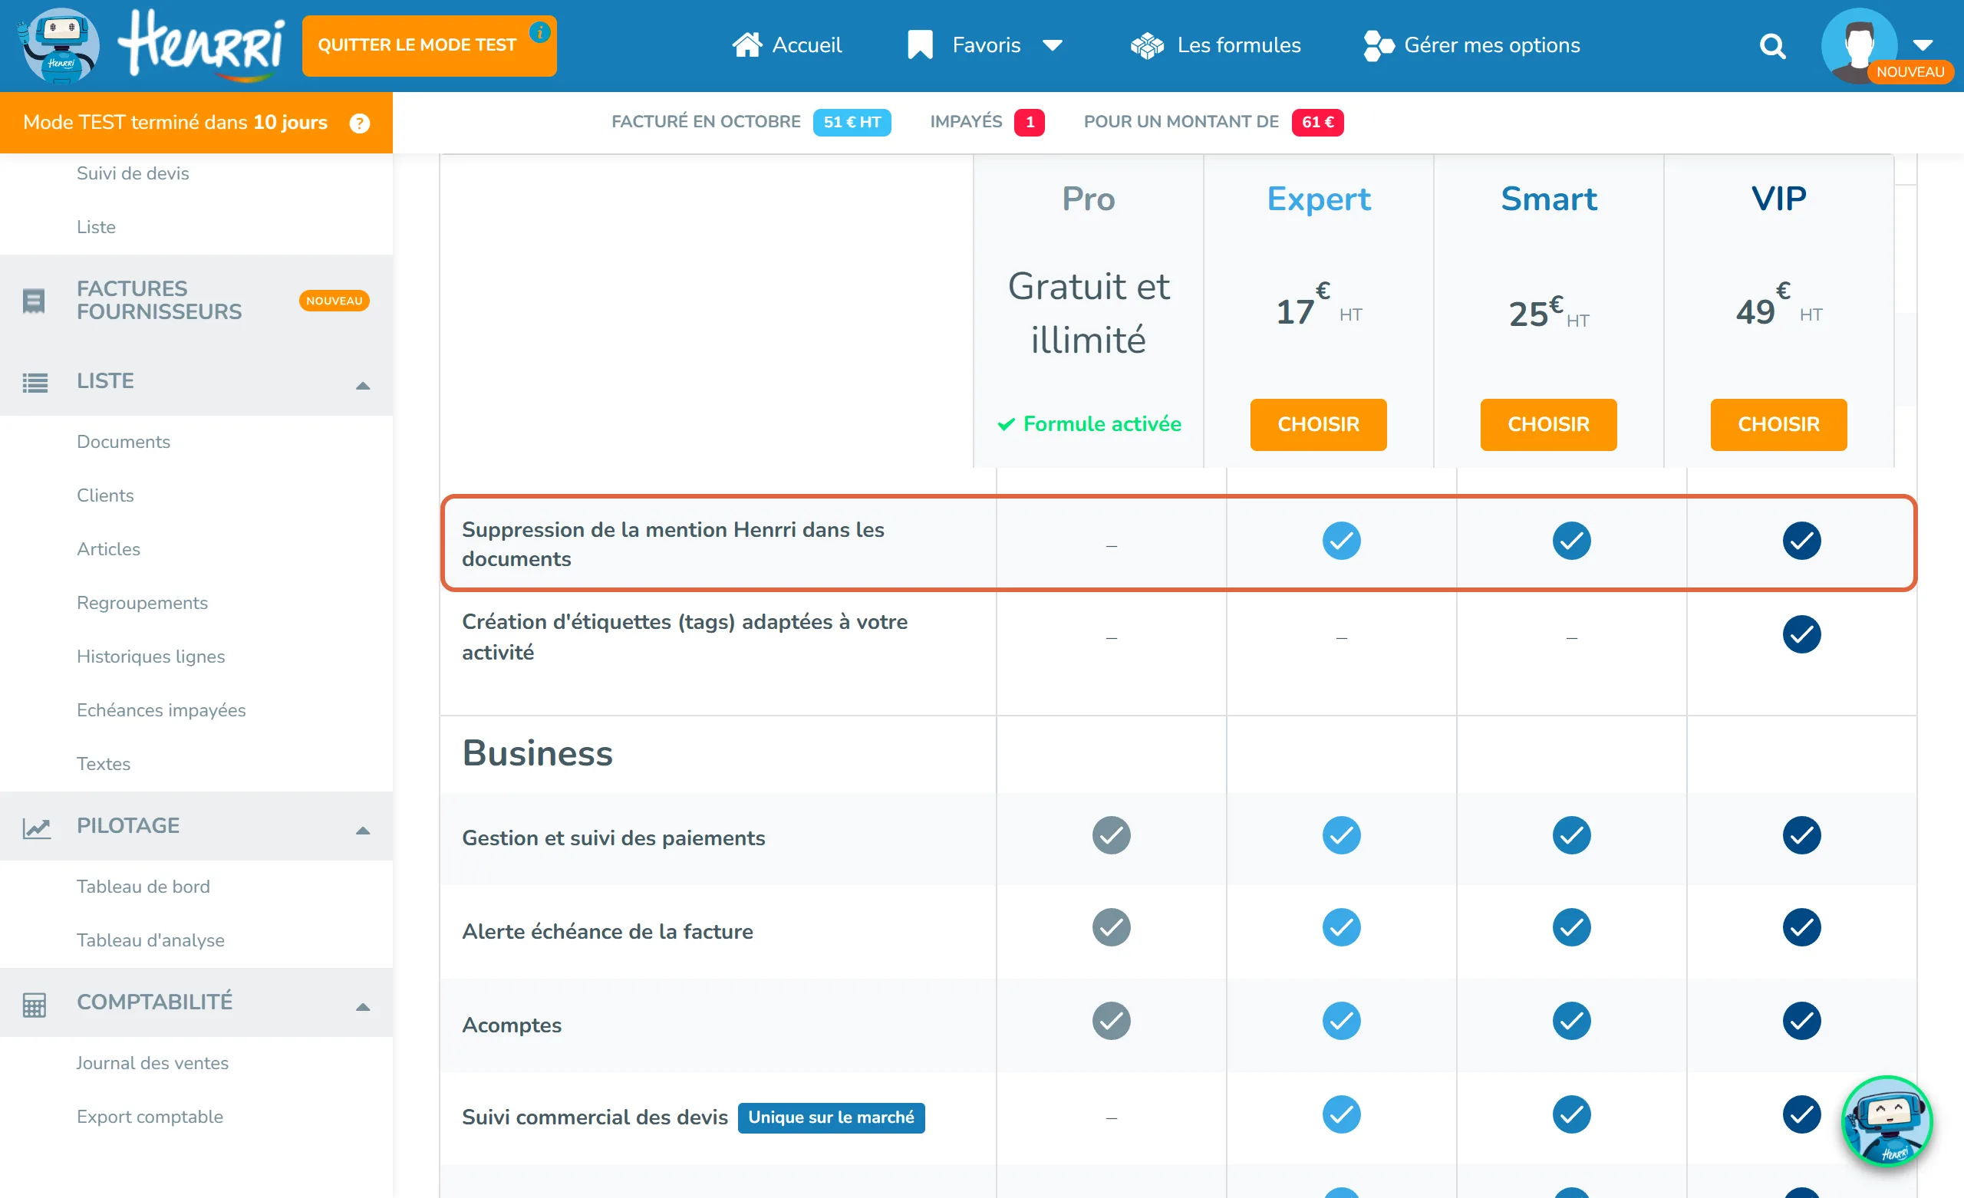Click the Comptabilité calculator icon
Viewport: 1964px width, 1198px height.
(35, 1004)
